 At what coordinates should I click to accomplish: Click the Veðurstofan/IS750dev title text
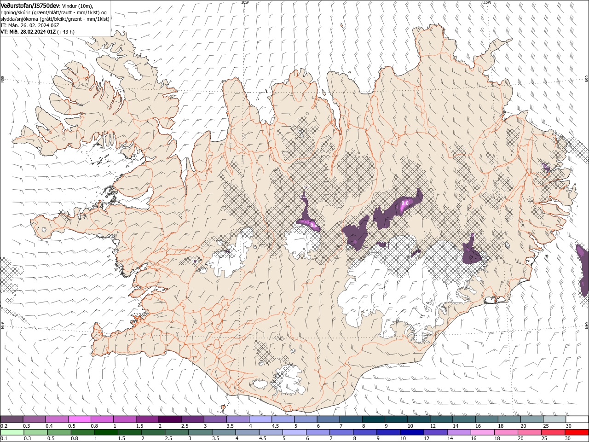[x=29, y=5]
